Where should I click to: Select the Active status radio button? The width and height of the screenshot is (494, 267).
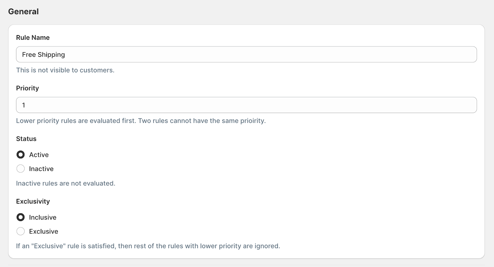pos(21,155)
